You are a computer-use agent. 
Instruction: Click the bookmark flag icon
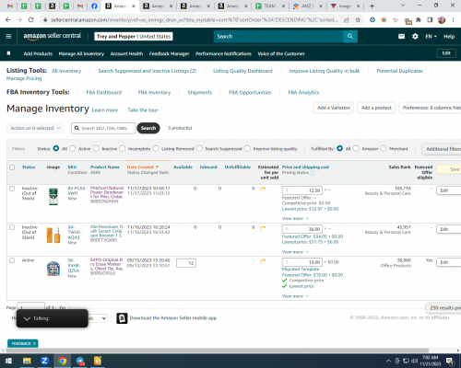(x=8, y=53)
